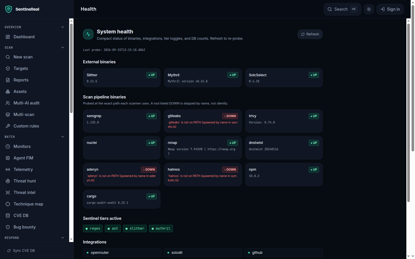Click the main page vertical scrollbar
This screenshot has height=259, width=415.
408,113
